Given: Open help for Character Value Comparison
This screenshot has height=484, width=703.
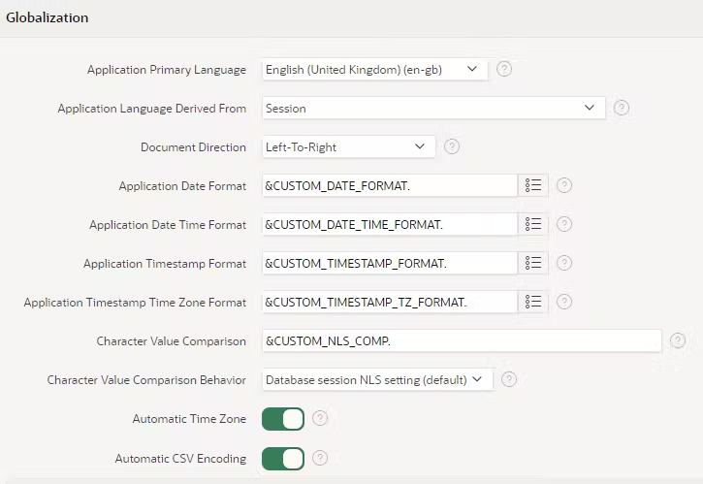Looking at the screenshot, I should (678, 340).
